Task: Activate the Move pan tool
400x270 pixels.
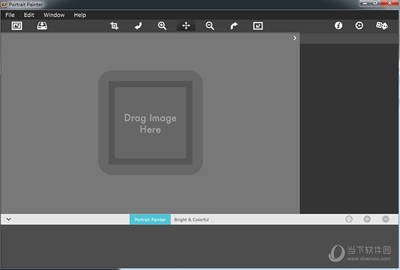Action: point(186,26)
